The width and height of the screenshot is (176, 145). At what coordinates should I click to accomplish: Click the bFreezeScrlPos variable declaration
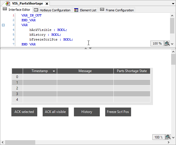pos(51,39)
